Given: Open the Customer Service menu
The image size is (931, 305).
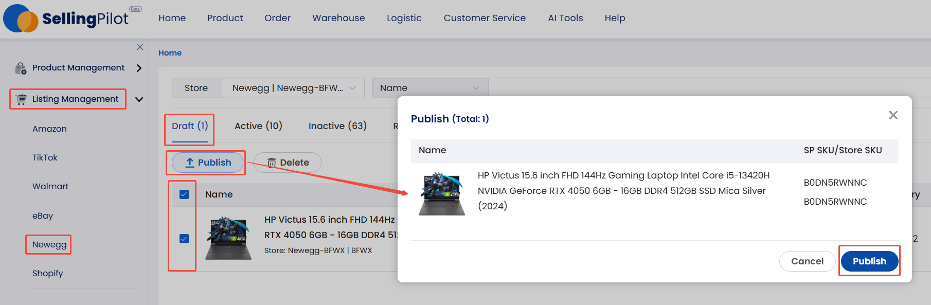Looking at the screenshot, I should (x=485, y=18).
